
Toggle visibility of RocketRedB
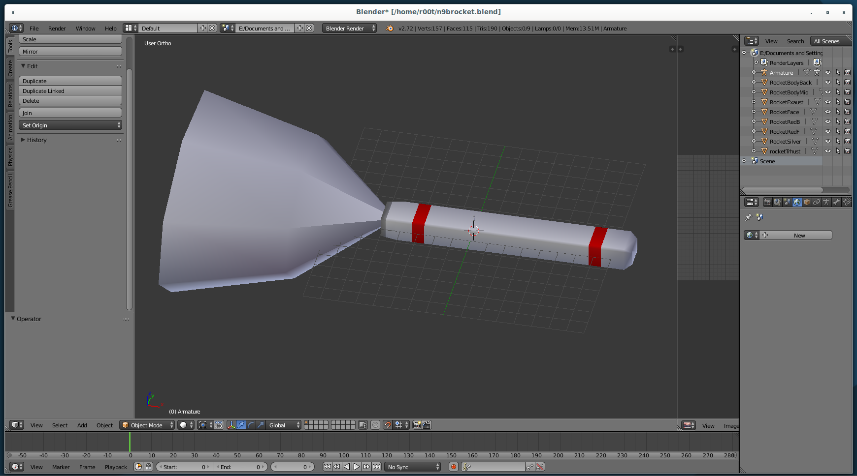(x=828, y=121)
